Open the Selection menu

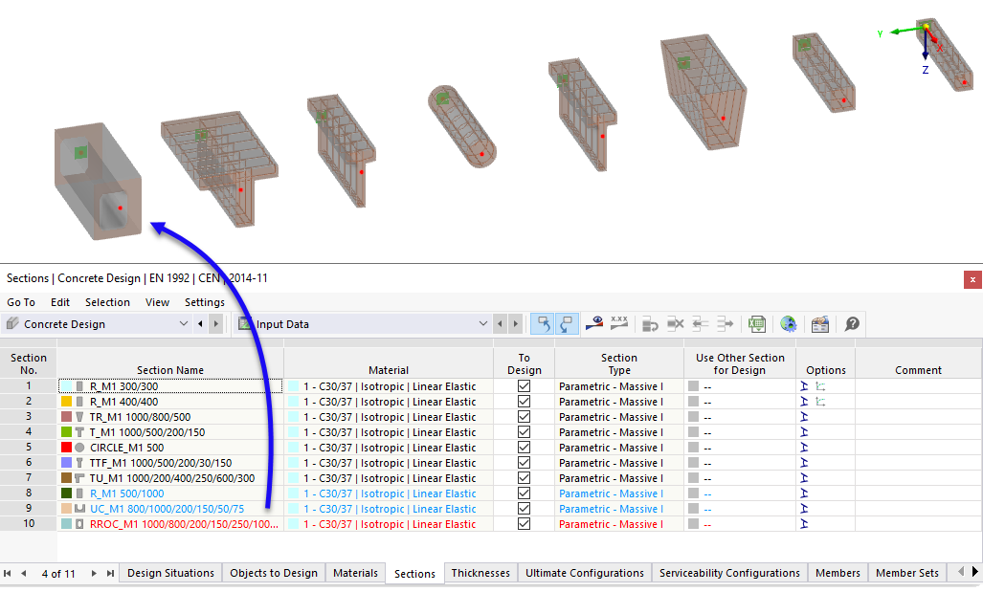[x=108, y=302]
